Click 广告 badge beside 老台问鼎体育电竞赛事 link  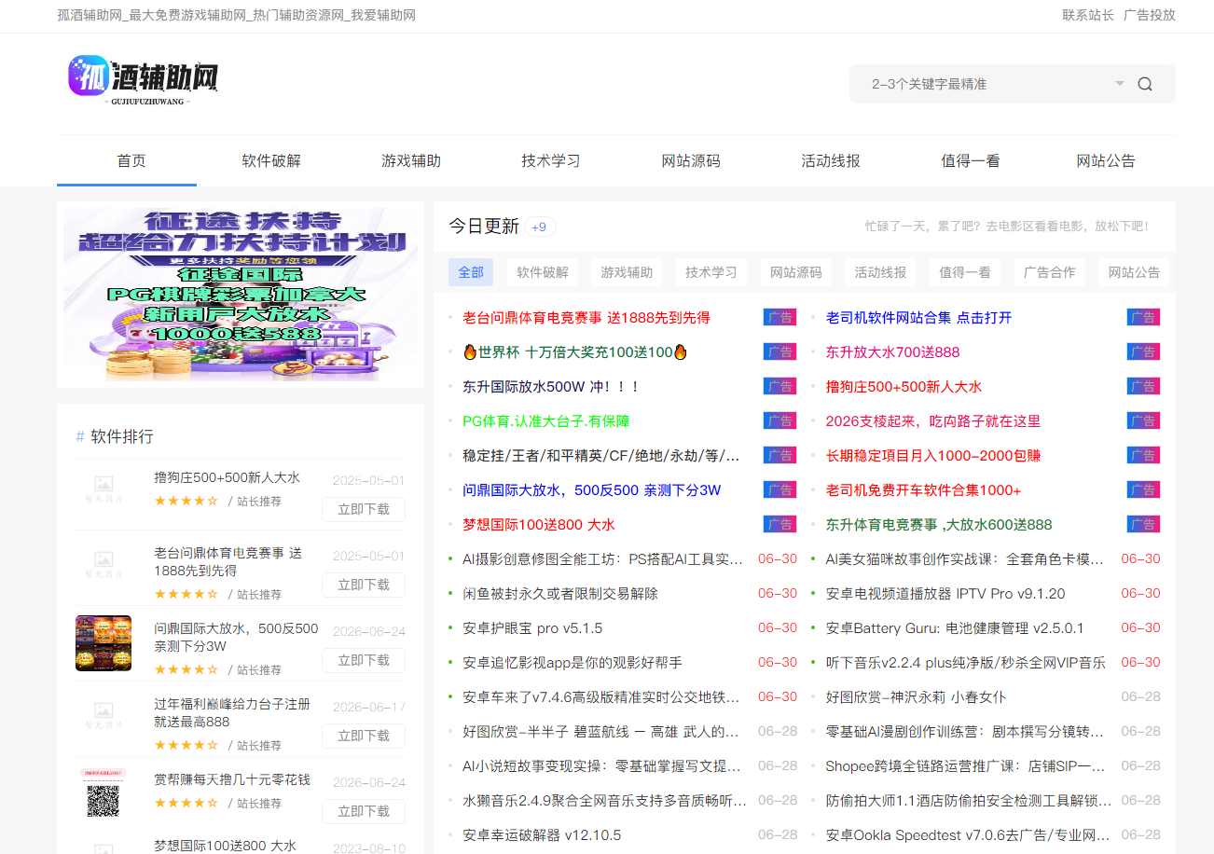779,317
